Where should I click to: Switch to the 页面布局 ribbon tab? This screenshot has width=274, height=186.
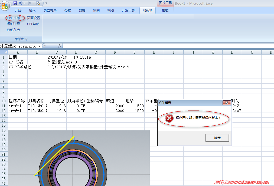[50, 11]
